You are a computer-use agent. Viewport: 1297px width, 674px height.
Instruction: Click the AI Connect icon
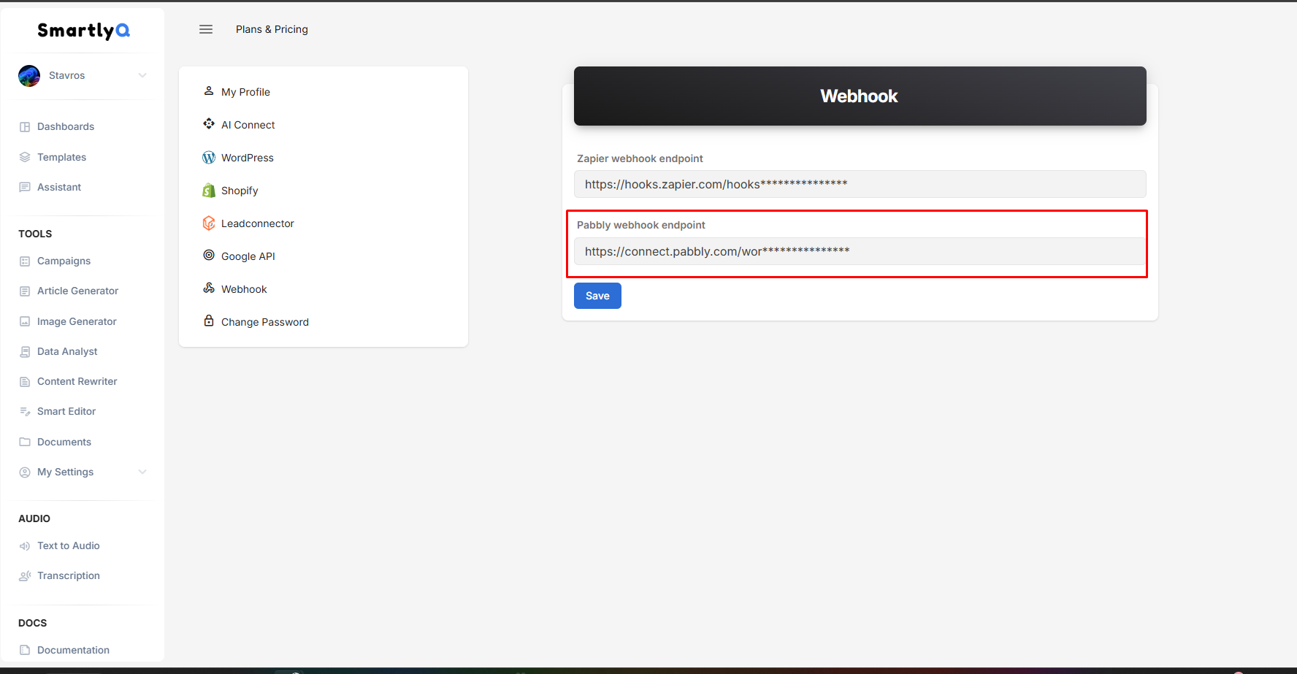tap(209, 124)
